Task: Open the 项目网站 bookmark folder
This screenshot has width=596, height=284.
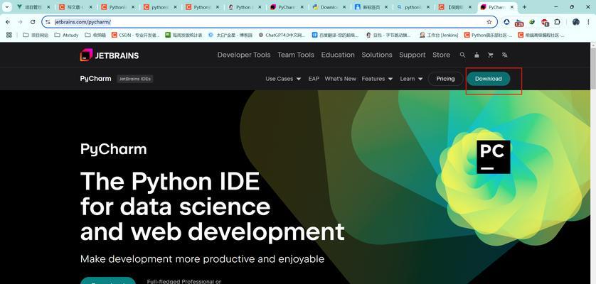Action: pos(36,35)
